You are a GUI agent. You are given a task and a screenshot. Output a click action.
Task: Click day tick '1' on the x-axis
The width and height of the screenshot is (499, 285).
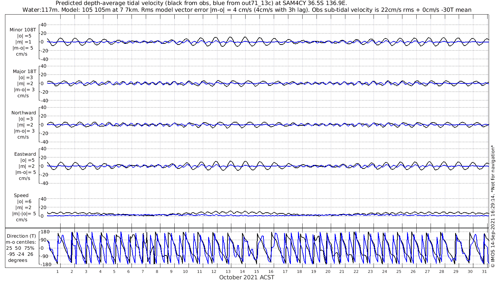coord(57,271)
